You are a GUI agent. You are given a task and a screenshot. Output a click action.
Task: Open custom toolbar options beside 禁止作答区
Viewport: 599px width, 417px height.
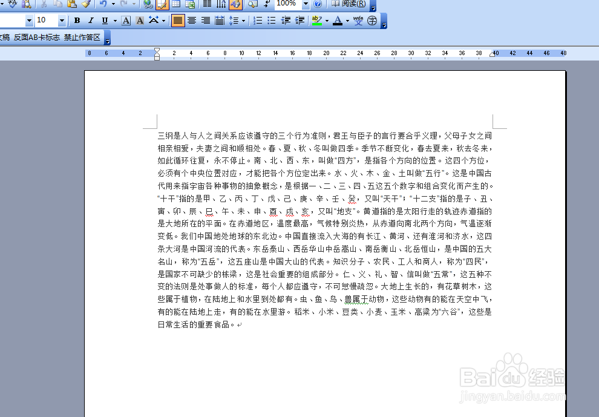107,38
